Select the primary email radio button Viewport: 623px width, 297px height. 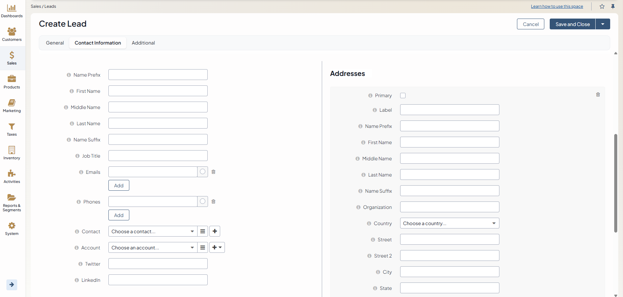point(203,172)
